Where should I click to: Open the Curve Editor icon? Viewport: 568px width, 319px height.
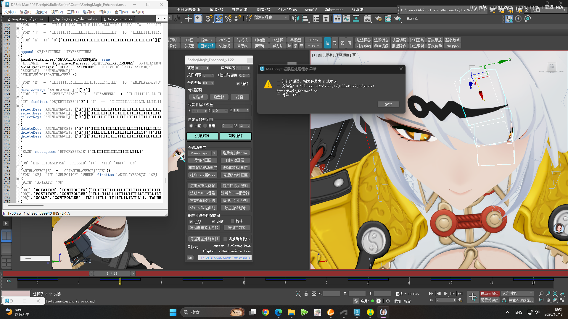click(x=346, y=19)
